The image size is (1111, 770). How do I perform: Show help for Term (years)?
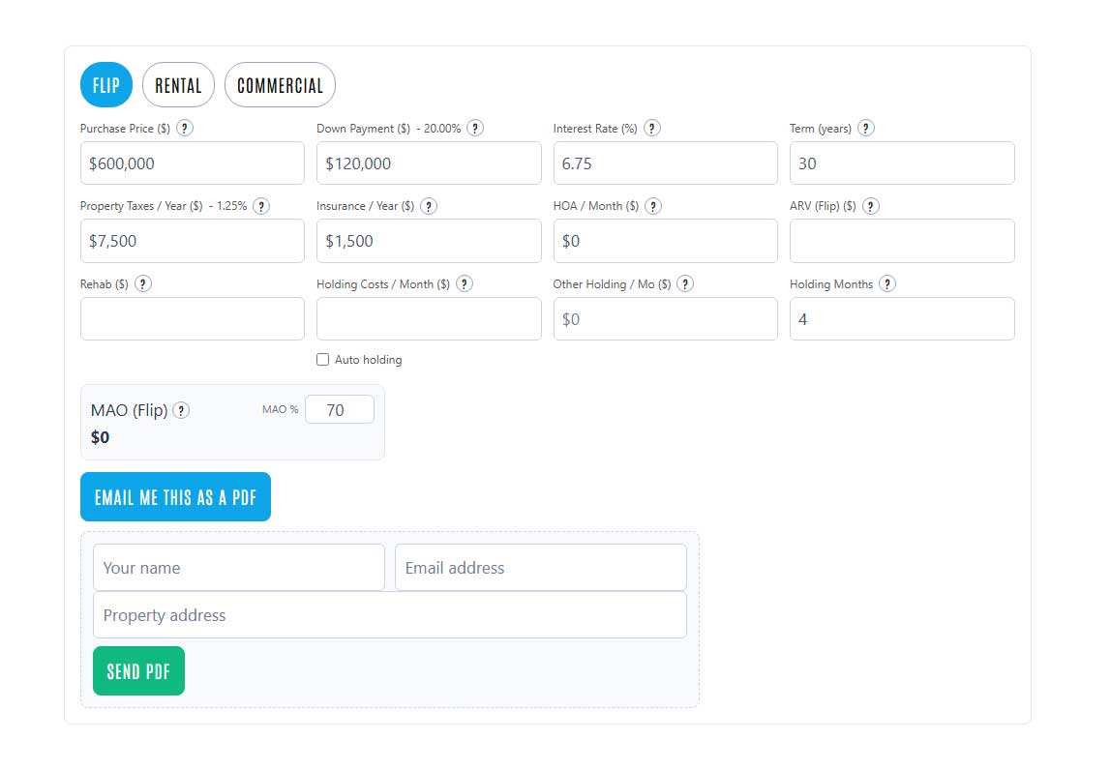pyautogui.click(x=866, y=128)
